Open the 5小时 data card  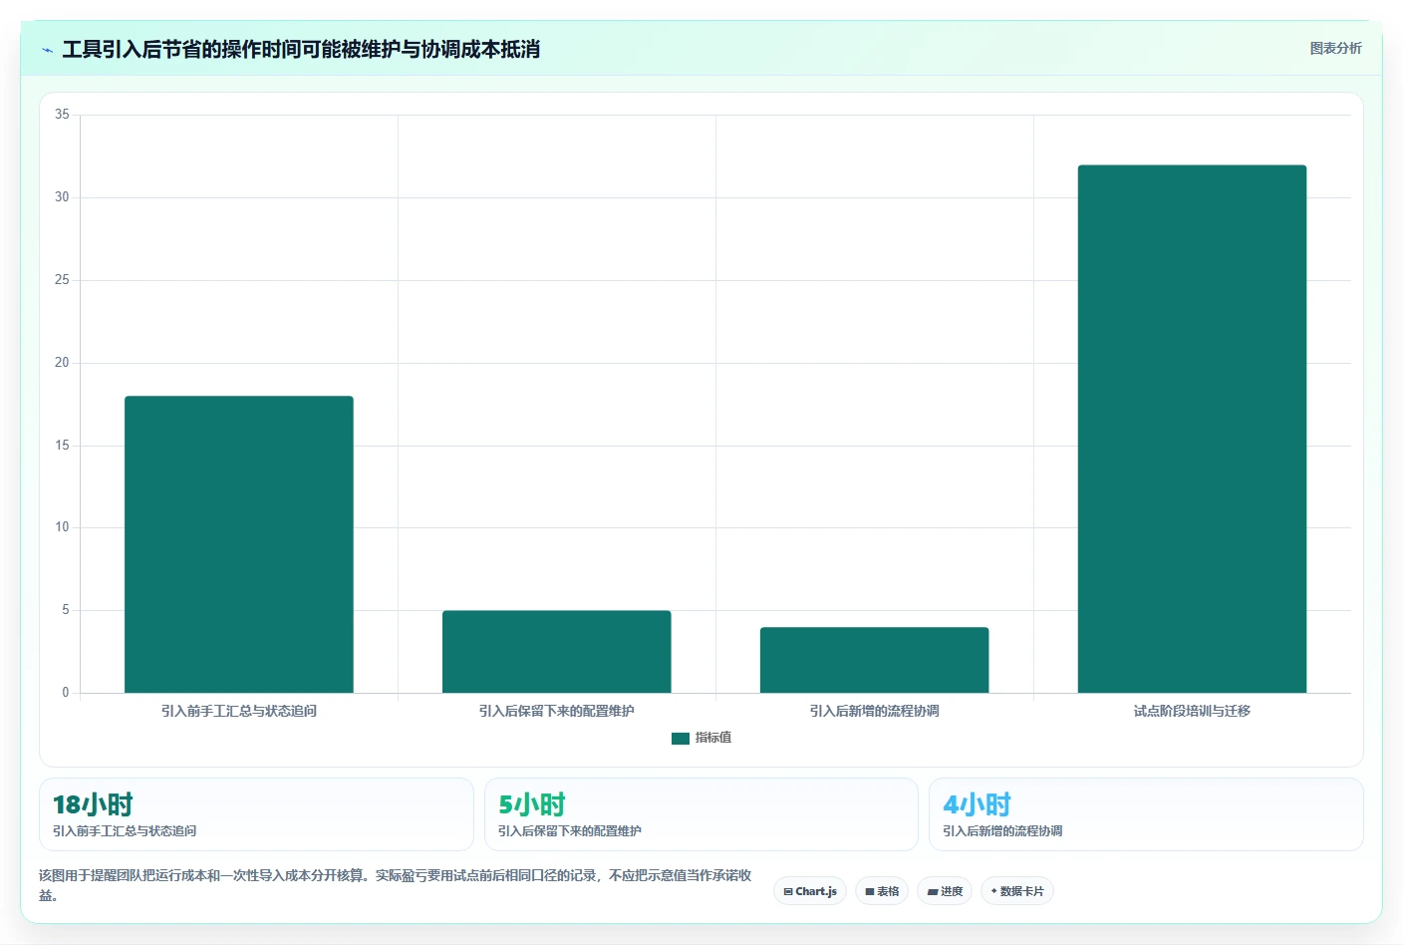(x=701, y=814)
